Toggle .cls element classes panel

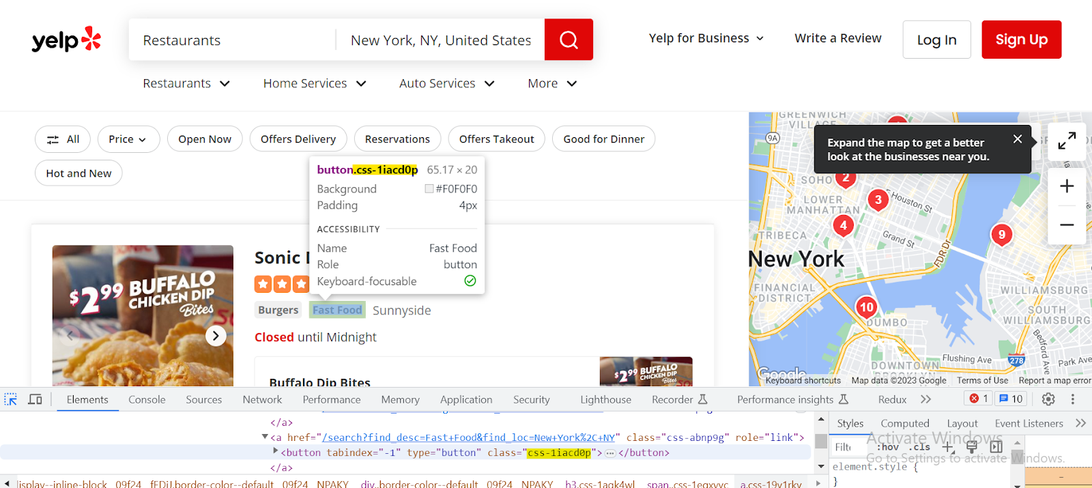[x=921, y=447]
